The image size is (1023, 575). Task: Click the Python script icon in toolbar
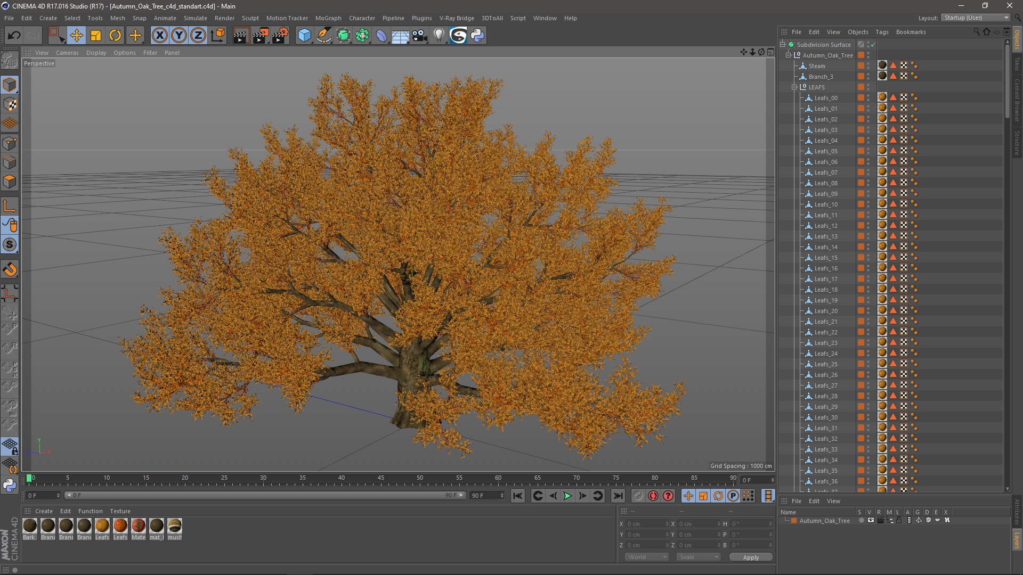(x=477, y=36)
